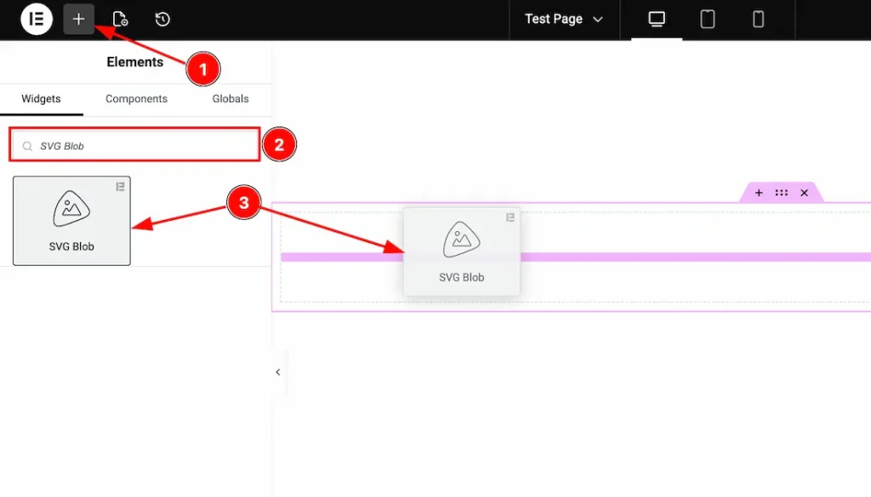Click the Elementor badge on SVG Blob card
The height and width of the screenshot is (497, 871).
(120, 187)
